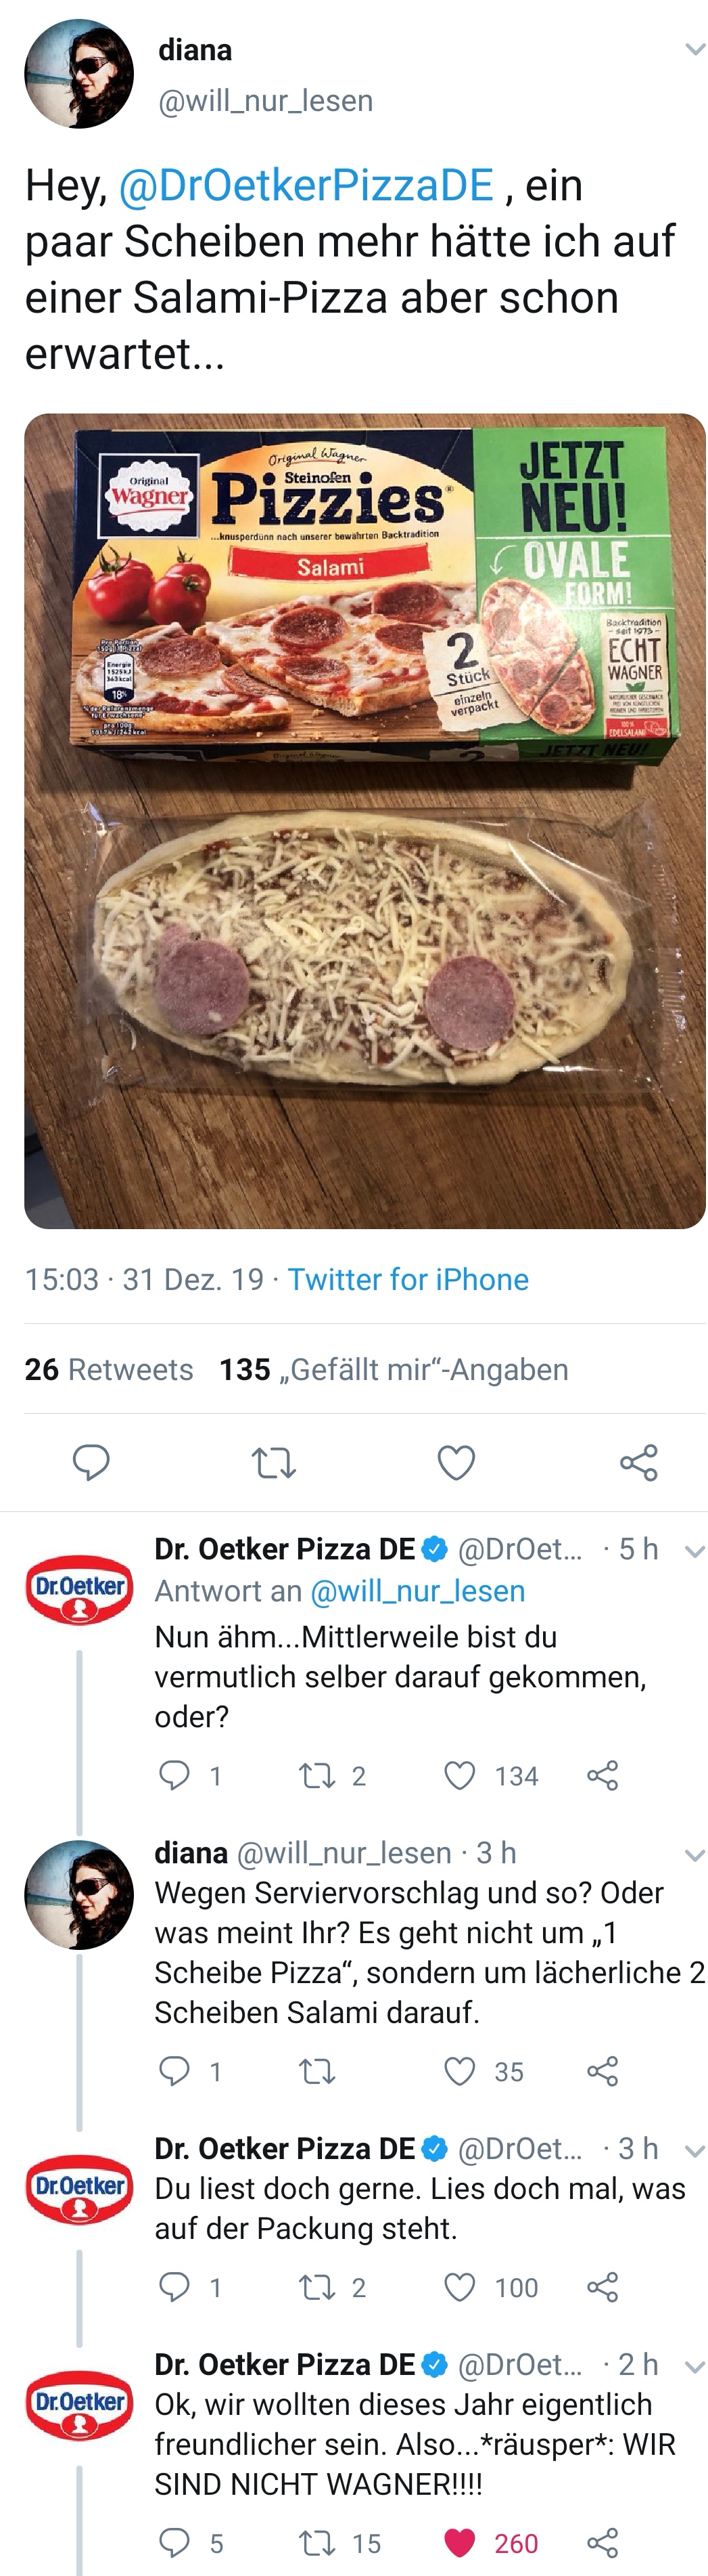Open the main tweet options chevron
Viewport: 708px width, 2576px height.
tap(694, 49)
